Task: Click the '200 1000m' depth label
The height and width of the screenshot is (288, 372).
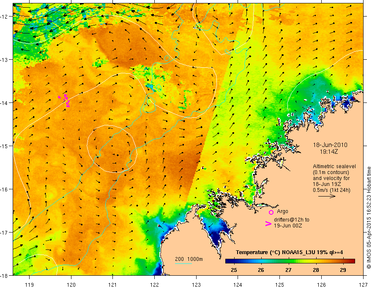Action: [189, 259]
